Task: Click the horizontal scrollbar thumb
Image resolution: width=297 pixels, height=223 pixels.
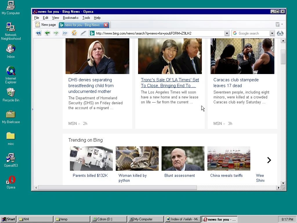Action: point(117,188)
